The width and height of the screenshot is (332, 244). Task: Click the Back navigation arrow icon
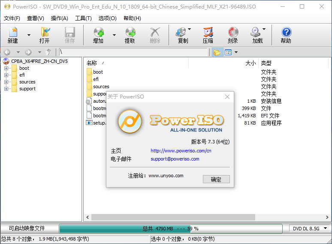coord(7,52)
